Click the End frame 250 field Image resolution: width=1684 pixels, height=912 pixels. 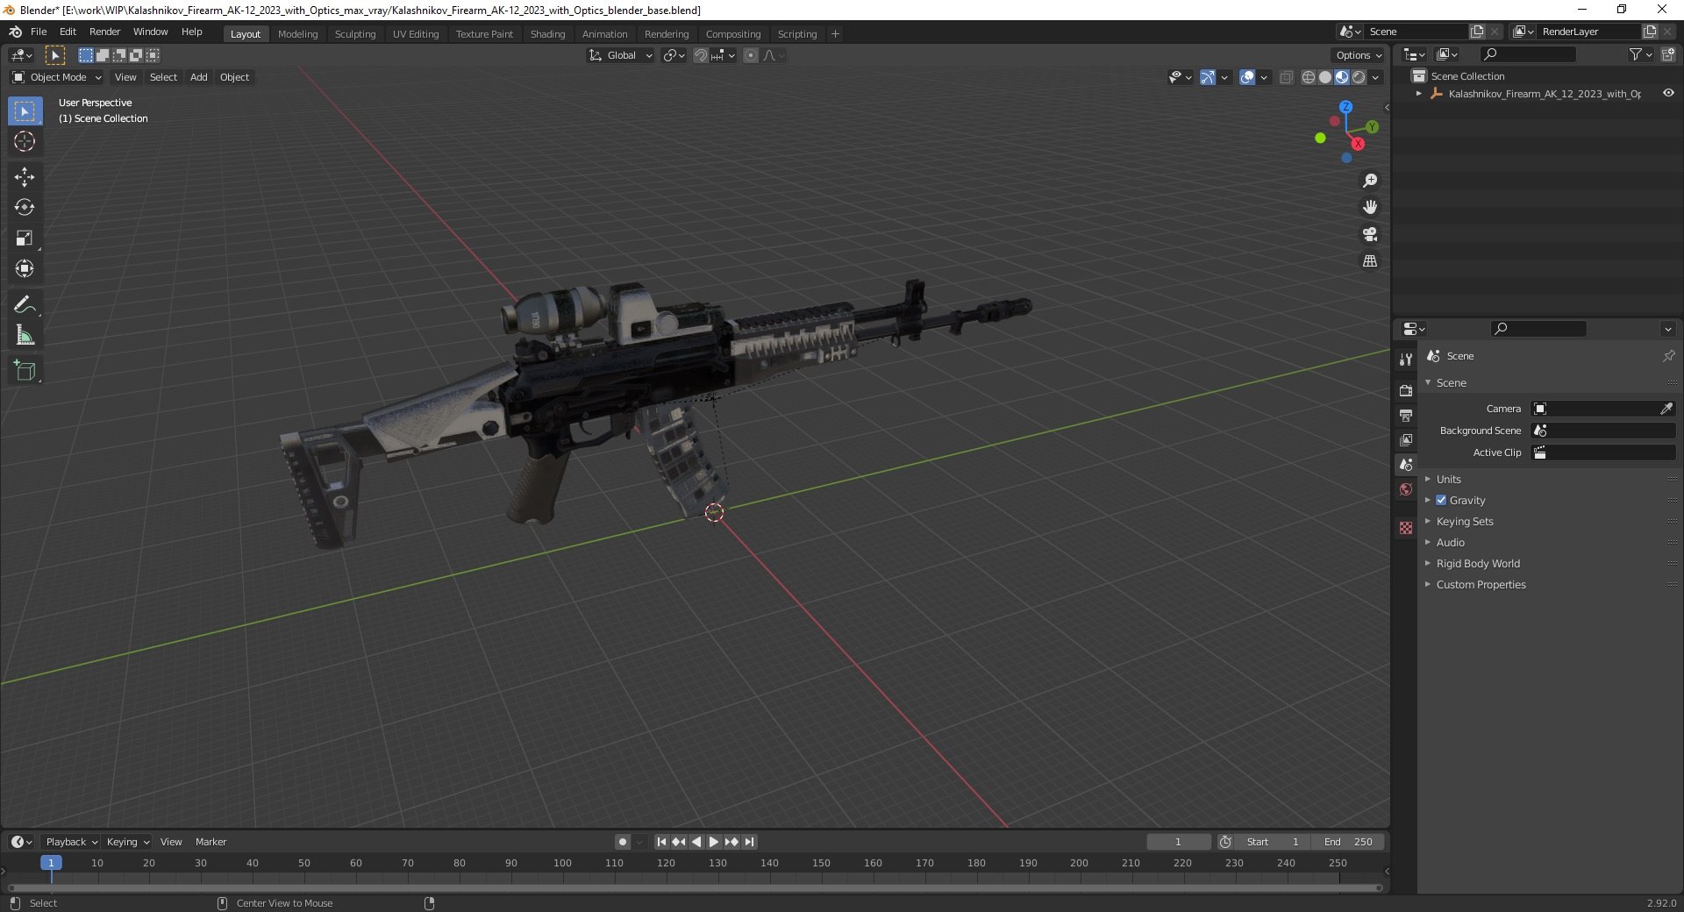tap(1348, 842)
